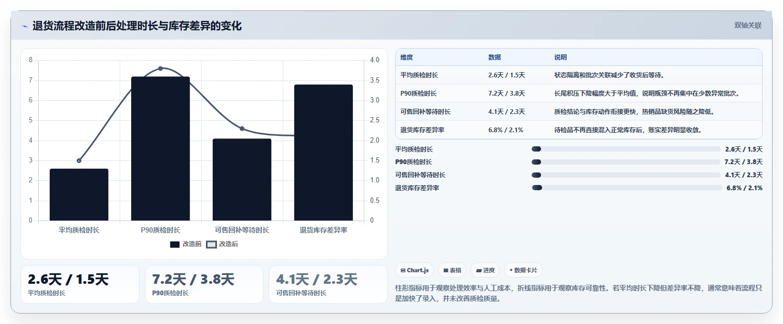Click the page title about 退货流程改造
783x324 pixels.
pos(137,26)
